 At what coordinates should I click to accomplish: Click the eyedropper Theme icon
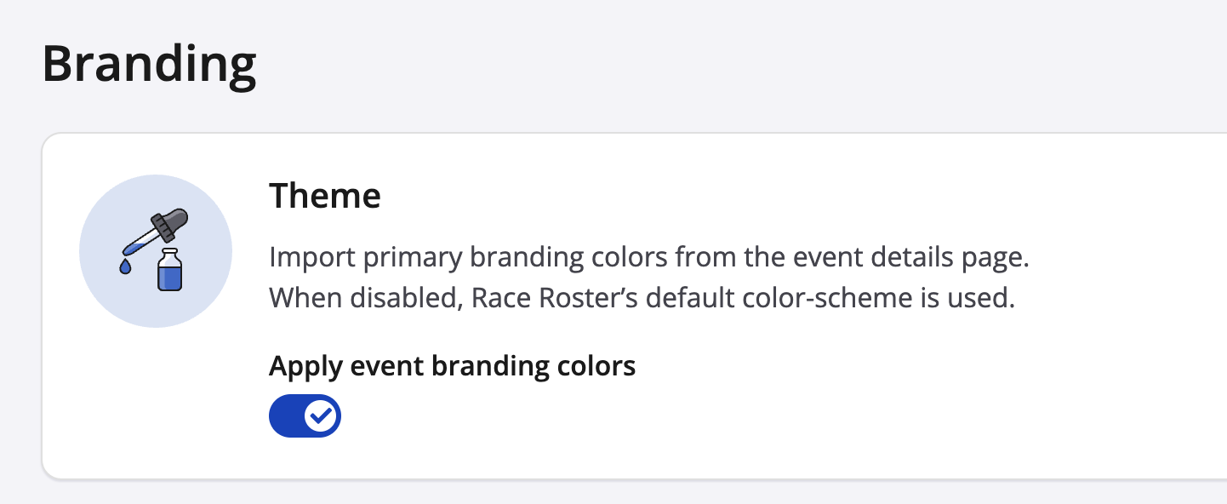[155, 250]
